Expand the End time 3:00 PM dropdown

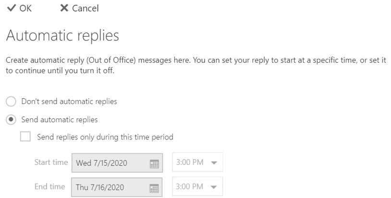coord(197,186)
